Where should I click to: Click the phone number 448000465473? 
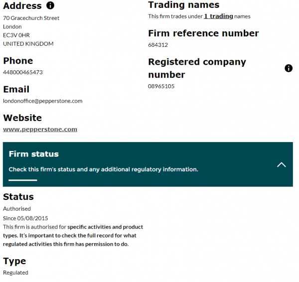pos(23,72)
